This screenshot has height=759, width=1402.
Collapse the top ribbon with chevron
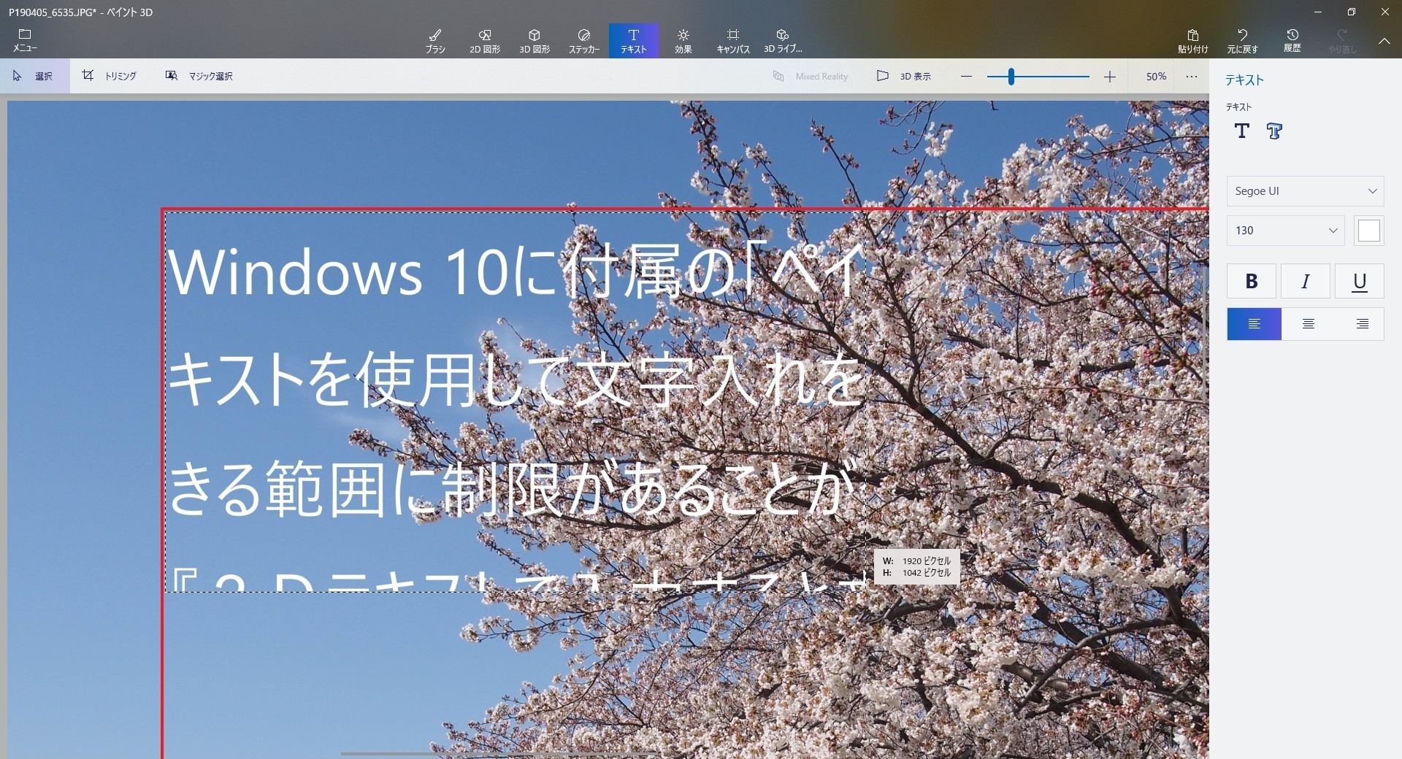pyautogui.click(x=1384, y=42)
